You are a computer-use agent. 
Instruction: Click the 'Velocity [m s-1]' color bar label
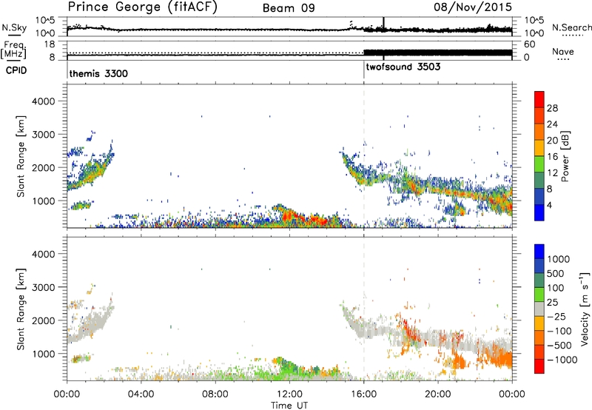[x=585, y=309]
